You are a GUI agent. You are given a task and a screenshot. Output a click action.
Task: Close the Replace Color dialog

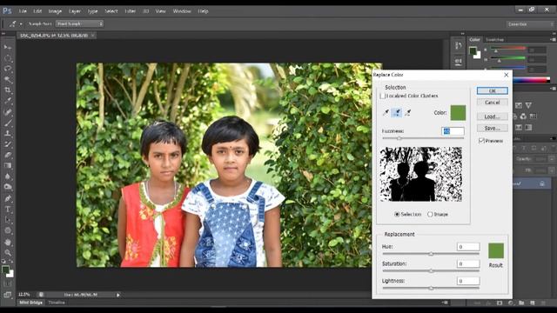click(x=507, y=75)
